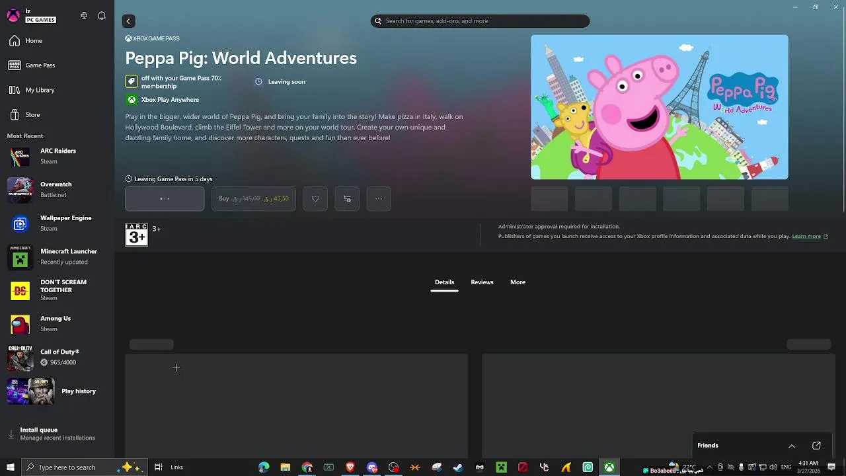Click the Links toolbar label on the taskbar
The width and height of the screenshot is (846, 476).
click(176, 467)
